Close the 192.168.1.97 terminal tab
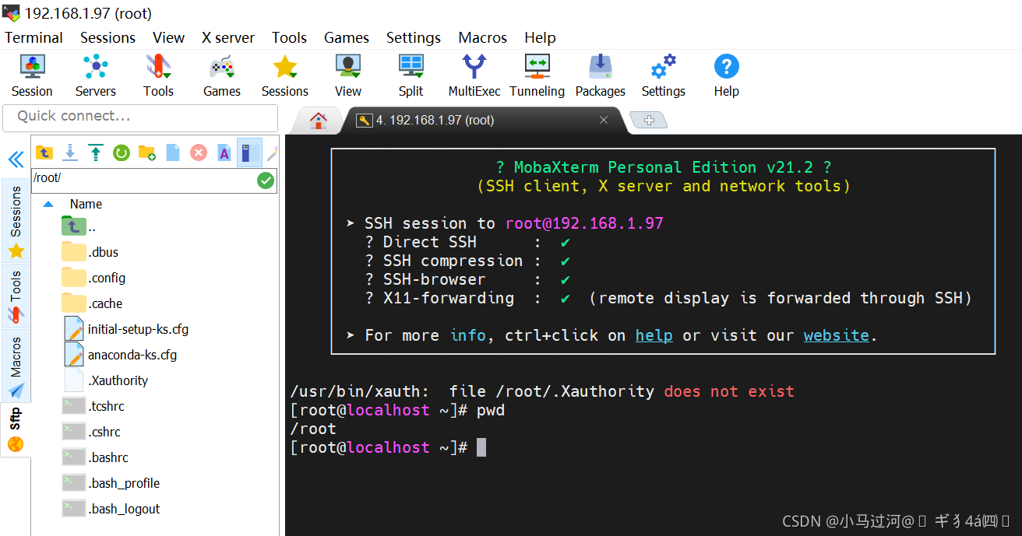Viewport: 1022px width, 536px height. pos(604,120)
